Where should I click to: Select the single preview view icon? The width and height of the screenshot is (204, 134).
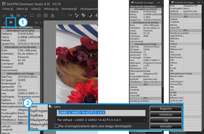tap(32, 15)
